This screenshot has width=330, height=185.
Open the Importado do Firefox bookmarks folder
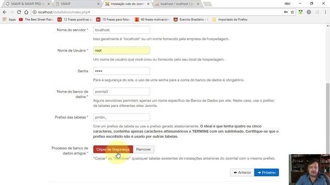(230, 20)
